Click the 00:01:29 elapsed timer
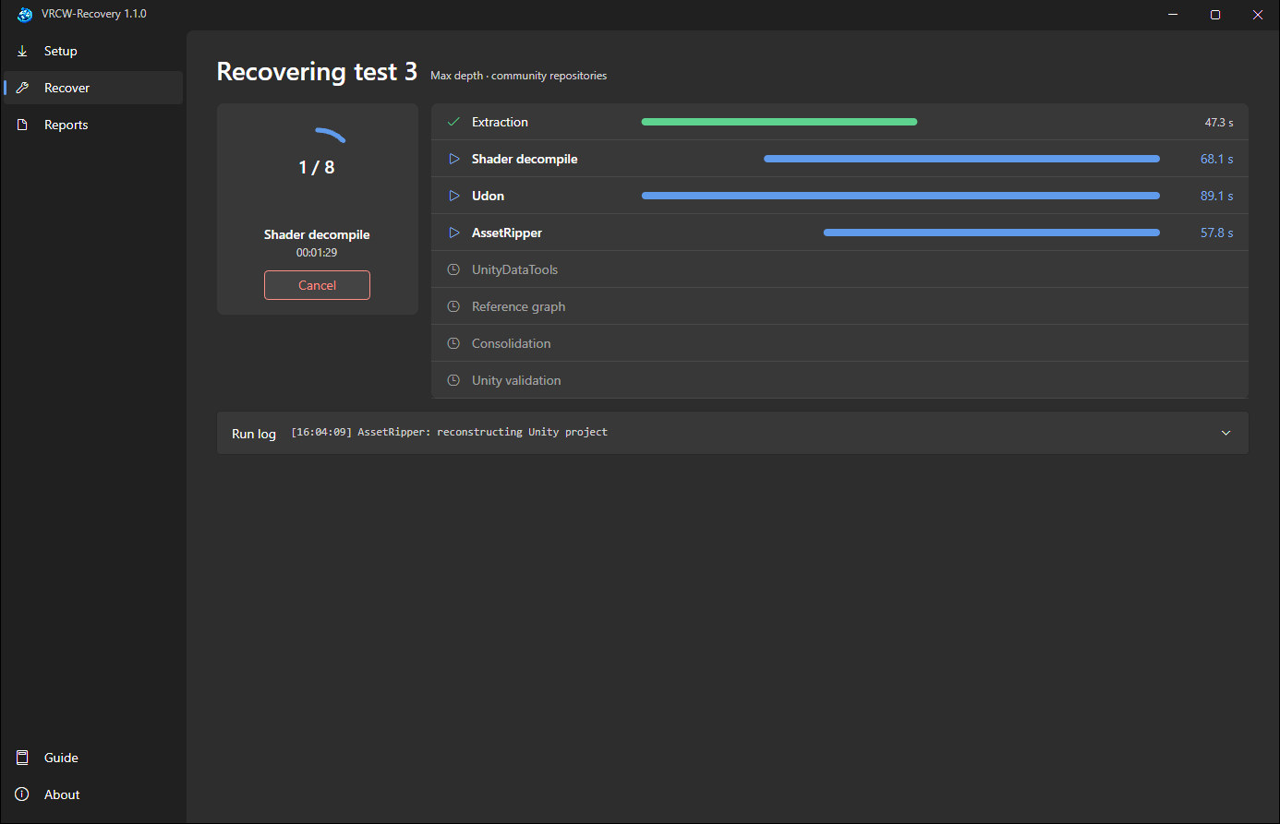 coord(317,252)
